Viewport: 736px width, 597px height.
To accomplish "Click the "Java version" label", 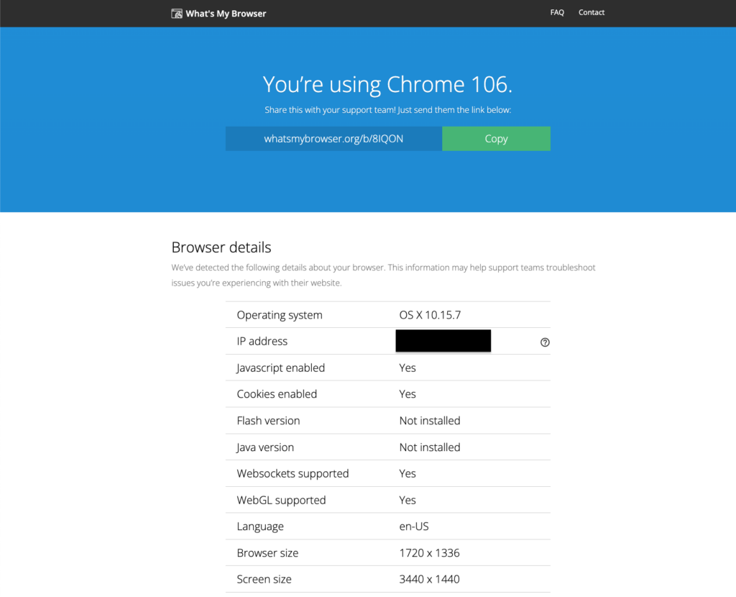I will tap(265, 447).
